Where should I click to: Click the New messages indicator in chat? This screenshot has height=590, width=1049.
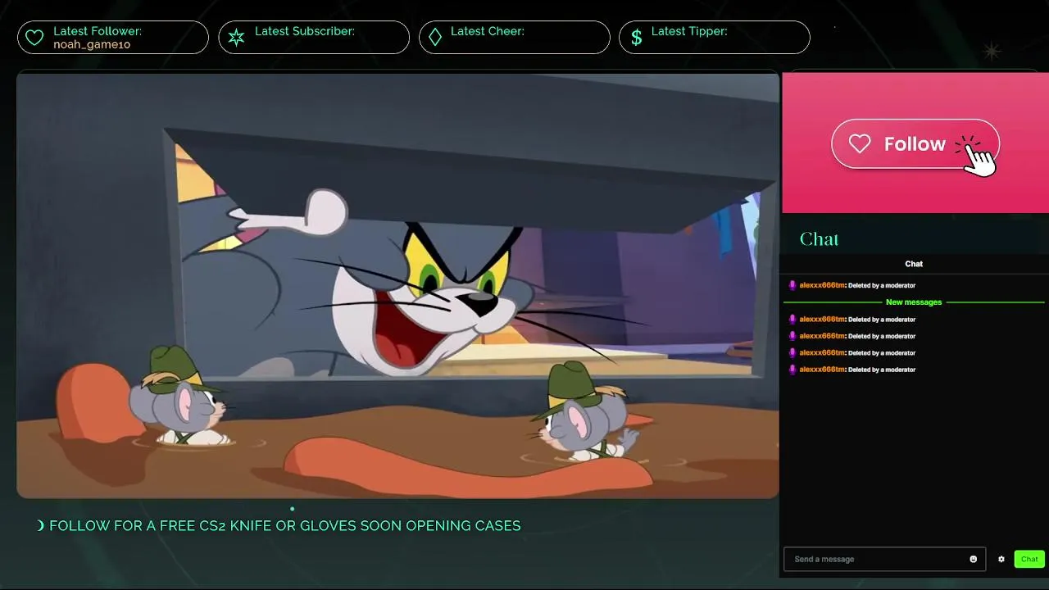pyautogui.click(x=914, y=302)
